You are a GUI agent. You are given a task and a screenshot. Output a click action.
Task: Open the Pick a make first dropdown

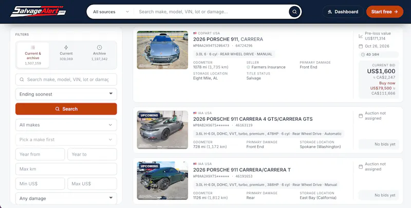pos(66,140)
